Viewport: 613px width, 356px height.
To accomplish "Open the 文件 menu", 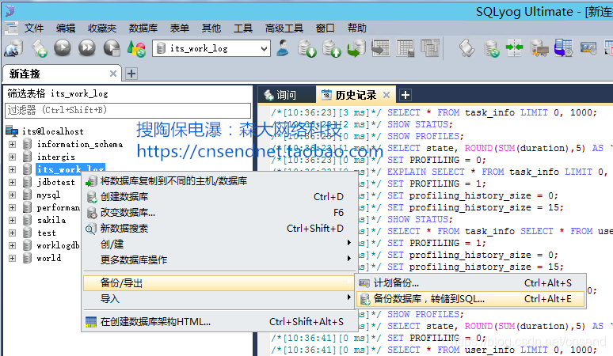I will tap(34, 28).
